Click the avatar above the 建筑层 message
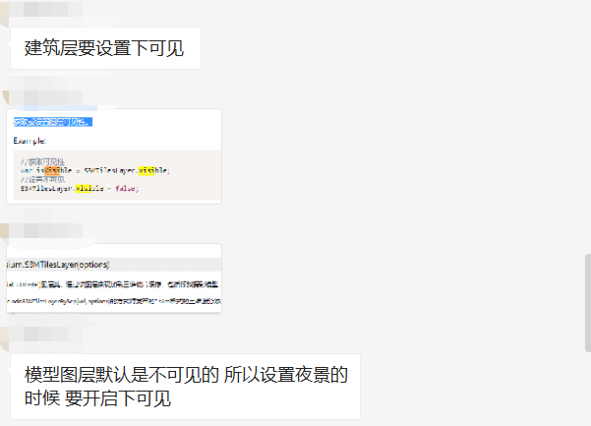The image size is (591, 426). pos(4,13)
